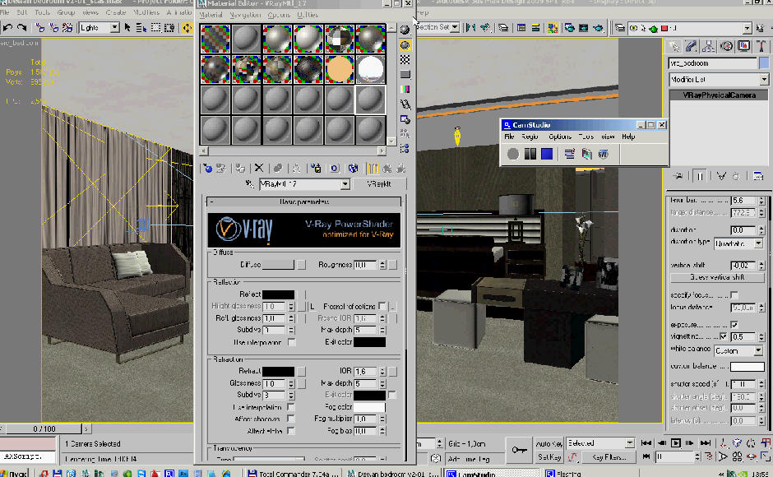773x477 pixels.
Task: Click Guess vertical shift button
Action: pyautogui.click(x=717, y=277)
